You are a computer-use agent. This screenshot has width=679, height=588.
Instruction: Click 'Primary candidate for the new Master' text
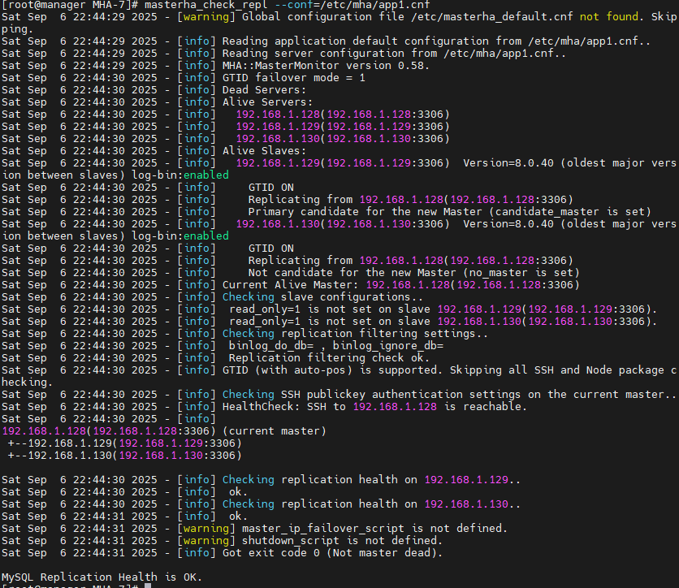(365, 212)
